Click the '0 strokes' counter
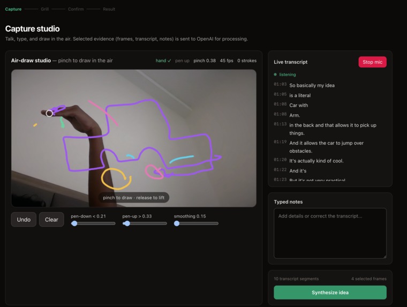This screenshot has height=307, width=407. coord(247,61)
